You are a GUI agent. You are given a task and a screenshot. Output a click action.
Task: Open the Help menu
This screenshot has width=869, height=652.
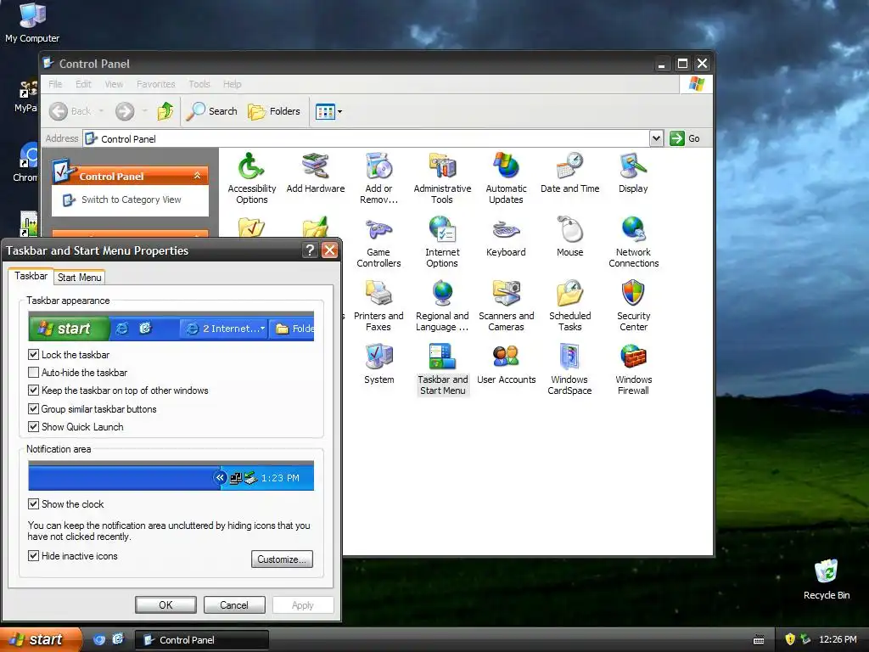click(x=233, y=84)
